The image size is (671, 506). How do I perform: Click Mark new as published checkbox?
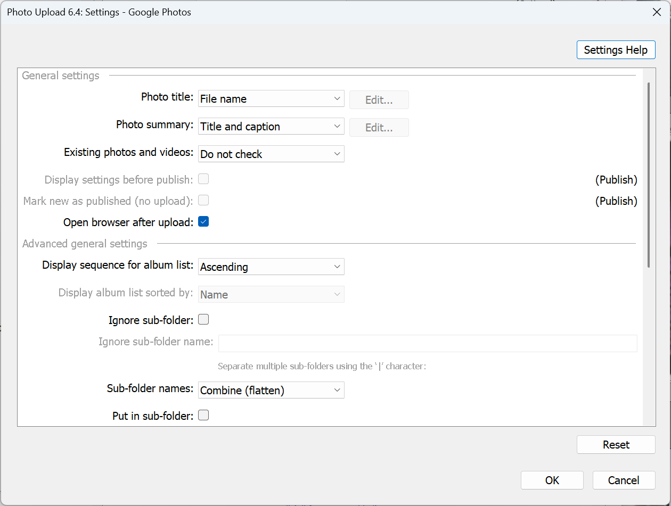coord(203,201)
